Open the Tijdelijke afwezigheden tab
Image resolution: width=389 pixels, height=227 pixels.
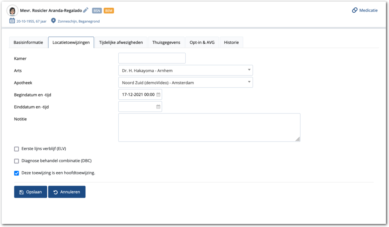(x=121, y=43)
